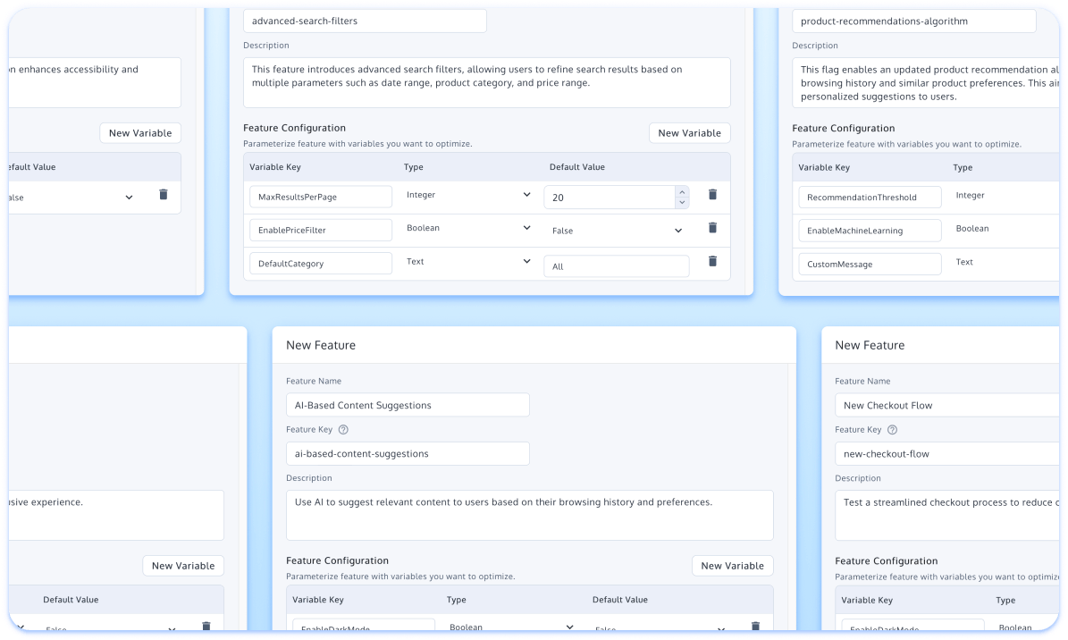Click New Variable in advanced-search-filters card

pyautogui.click(x=689, y=133)
